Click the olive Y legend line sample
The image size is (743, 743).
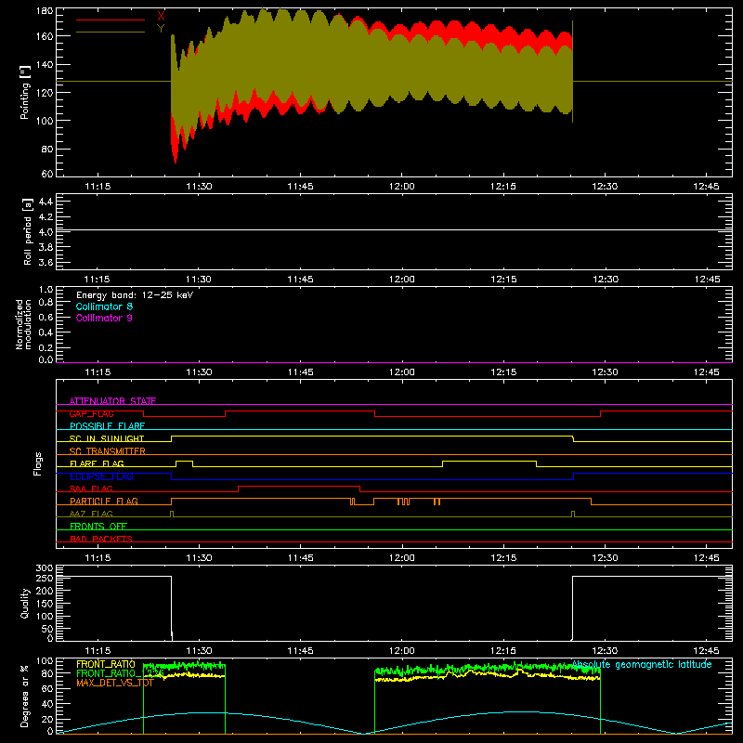pyautogui.click(x=111, y=32)
